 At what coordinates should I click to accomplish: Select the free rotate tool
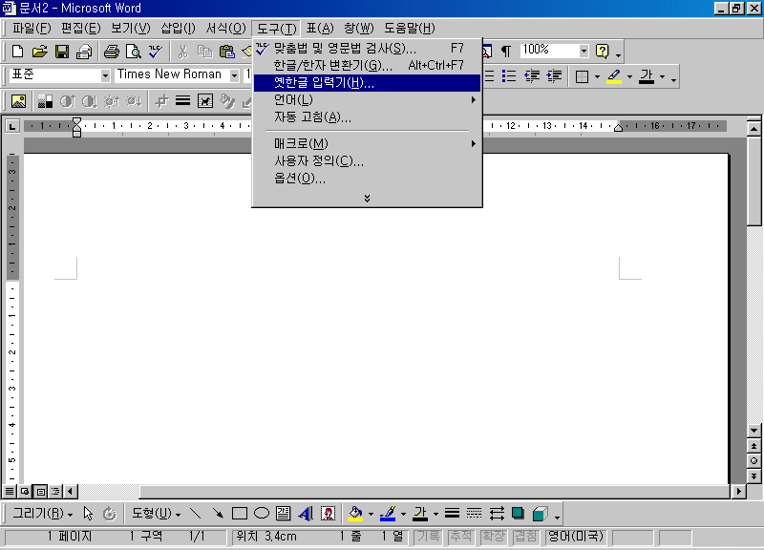[x=110, y=514]
